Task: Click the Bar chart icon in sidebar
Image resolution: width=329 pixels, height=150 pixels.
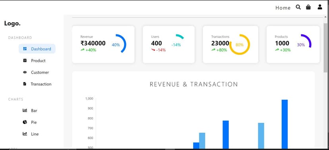Action: tap(25, 110)
